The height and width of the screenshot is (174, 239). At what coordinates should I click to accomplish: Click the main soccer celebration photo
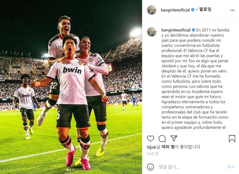point(71,87)
